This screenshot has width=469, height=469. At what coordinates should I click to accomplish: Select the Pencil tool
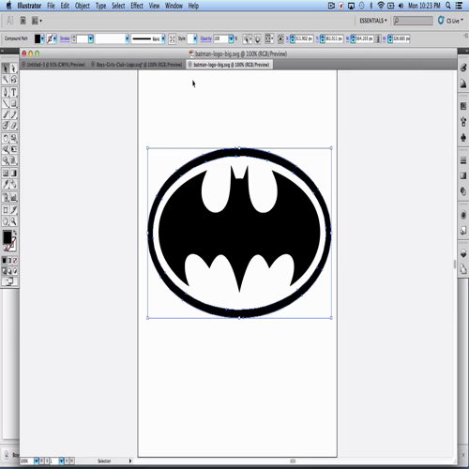point(13,114)
